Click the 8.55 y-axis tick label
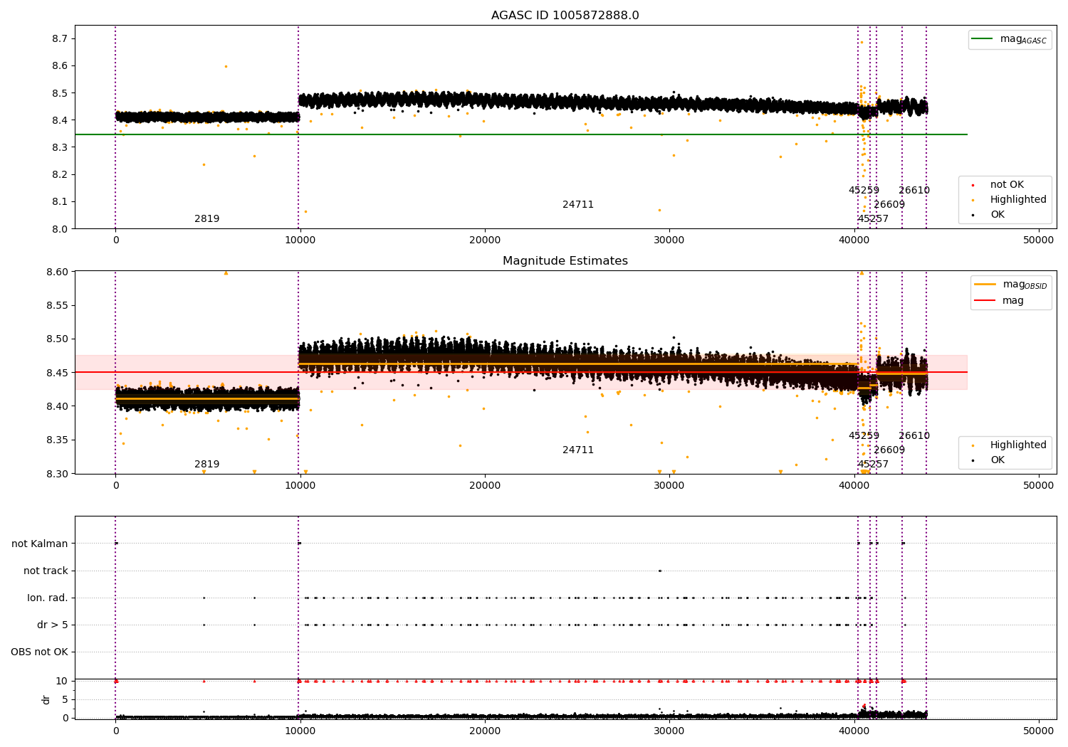Viewport: 1068px width, 747px height. [x=58, y=305]
